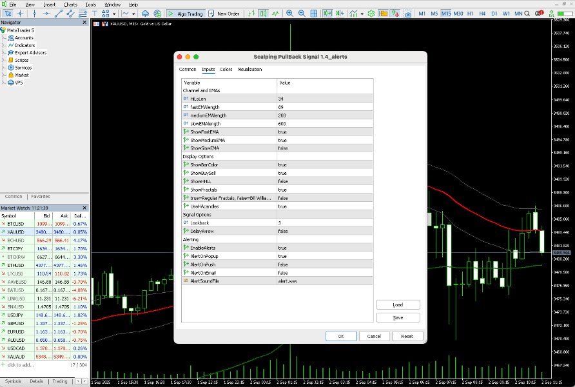The image size is (575, 387).
Task: Toggle the Algo Trading button
Action: [185, 14]
